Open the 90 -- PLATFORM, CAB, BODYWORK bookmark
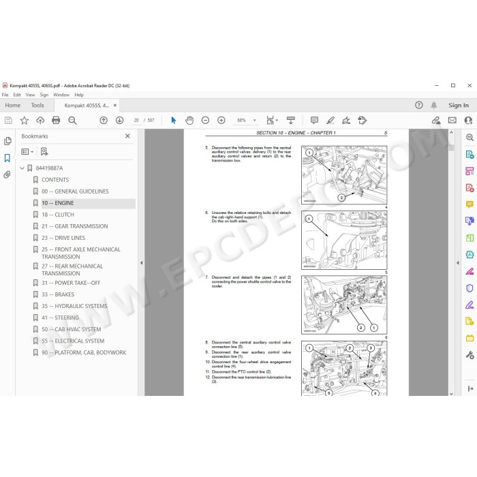 (x=84, y=352)
